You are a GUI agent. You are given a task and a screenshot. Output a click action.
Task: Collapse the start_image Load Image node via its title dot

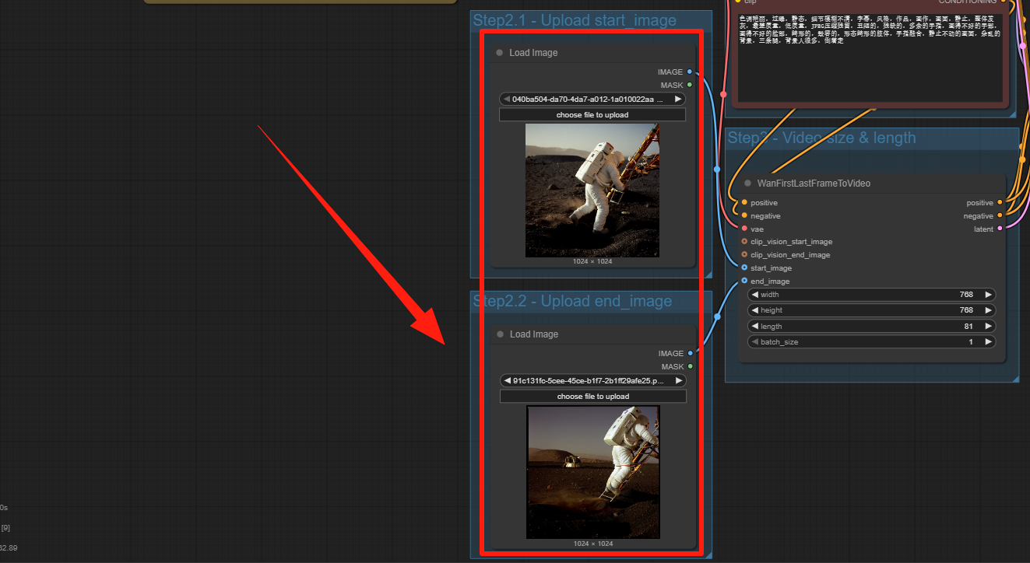pos(500,53)
